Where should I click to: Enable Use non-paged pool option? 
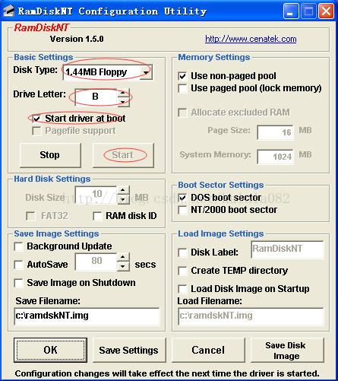(182, 76)
